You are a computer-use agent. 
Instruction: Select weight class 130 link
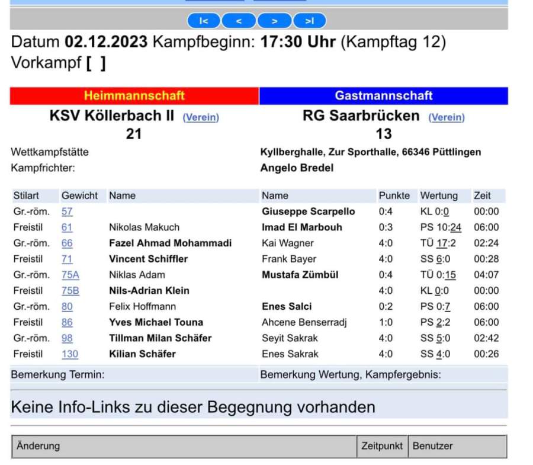pos(69,354)
